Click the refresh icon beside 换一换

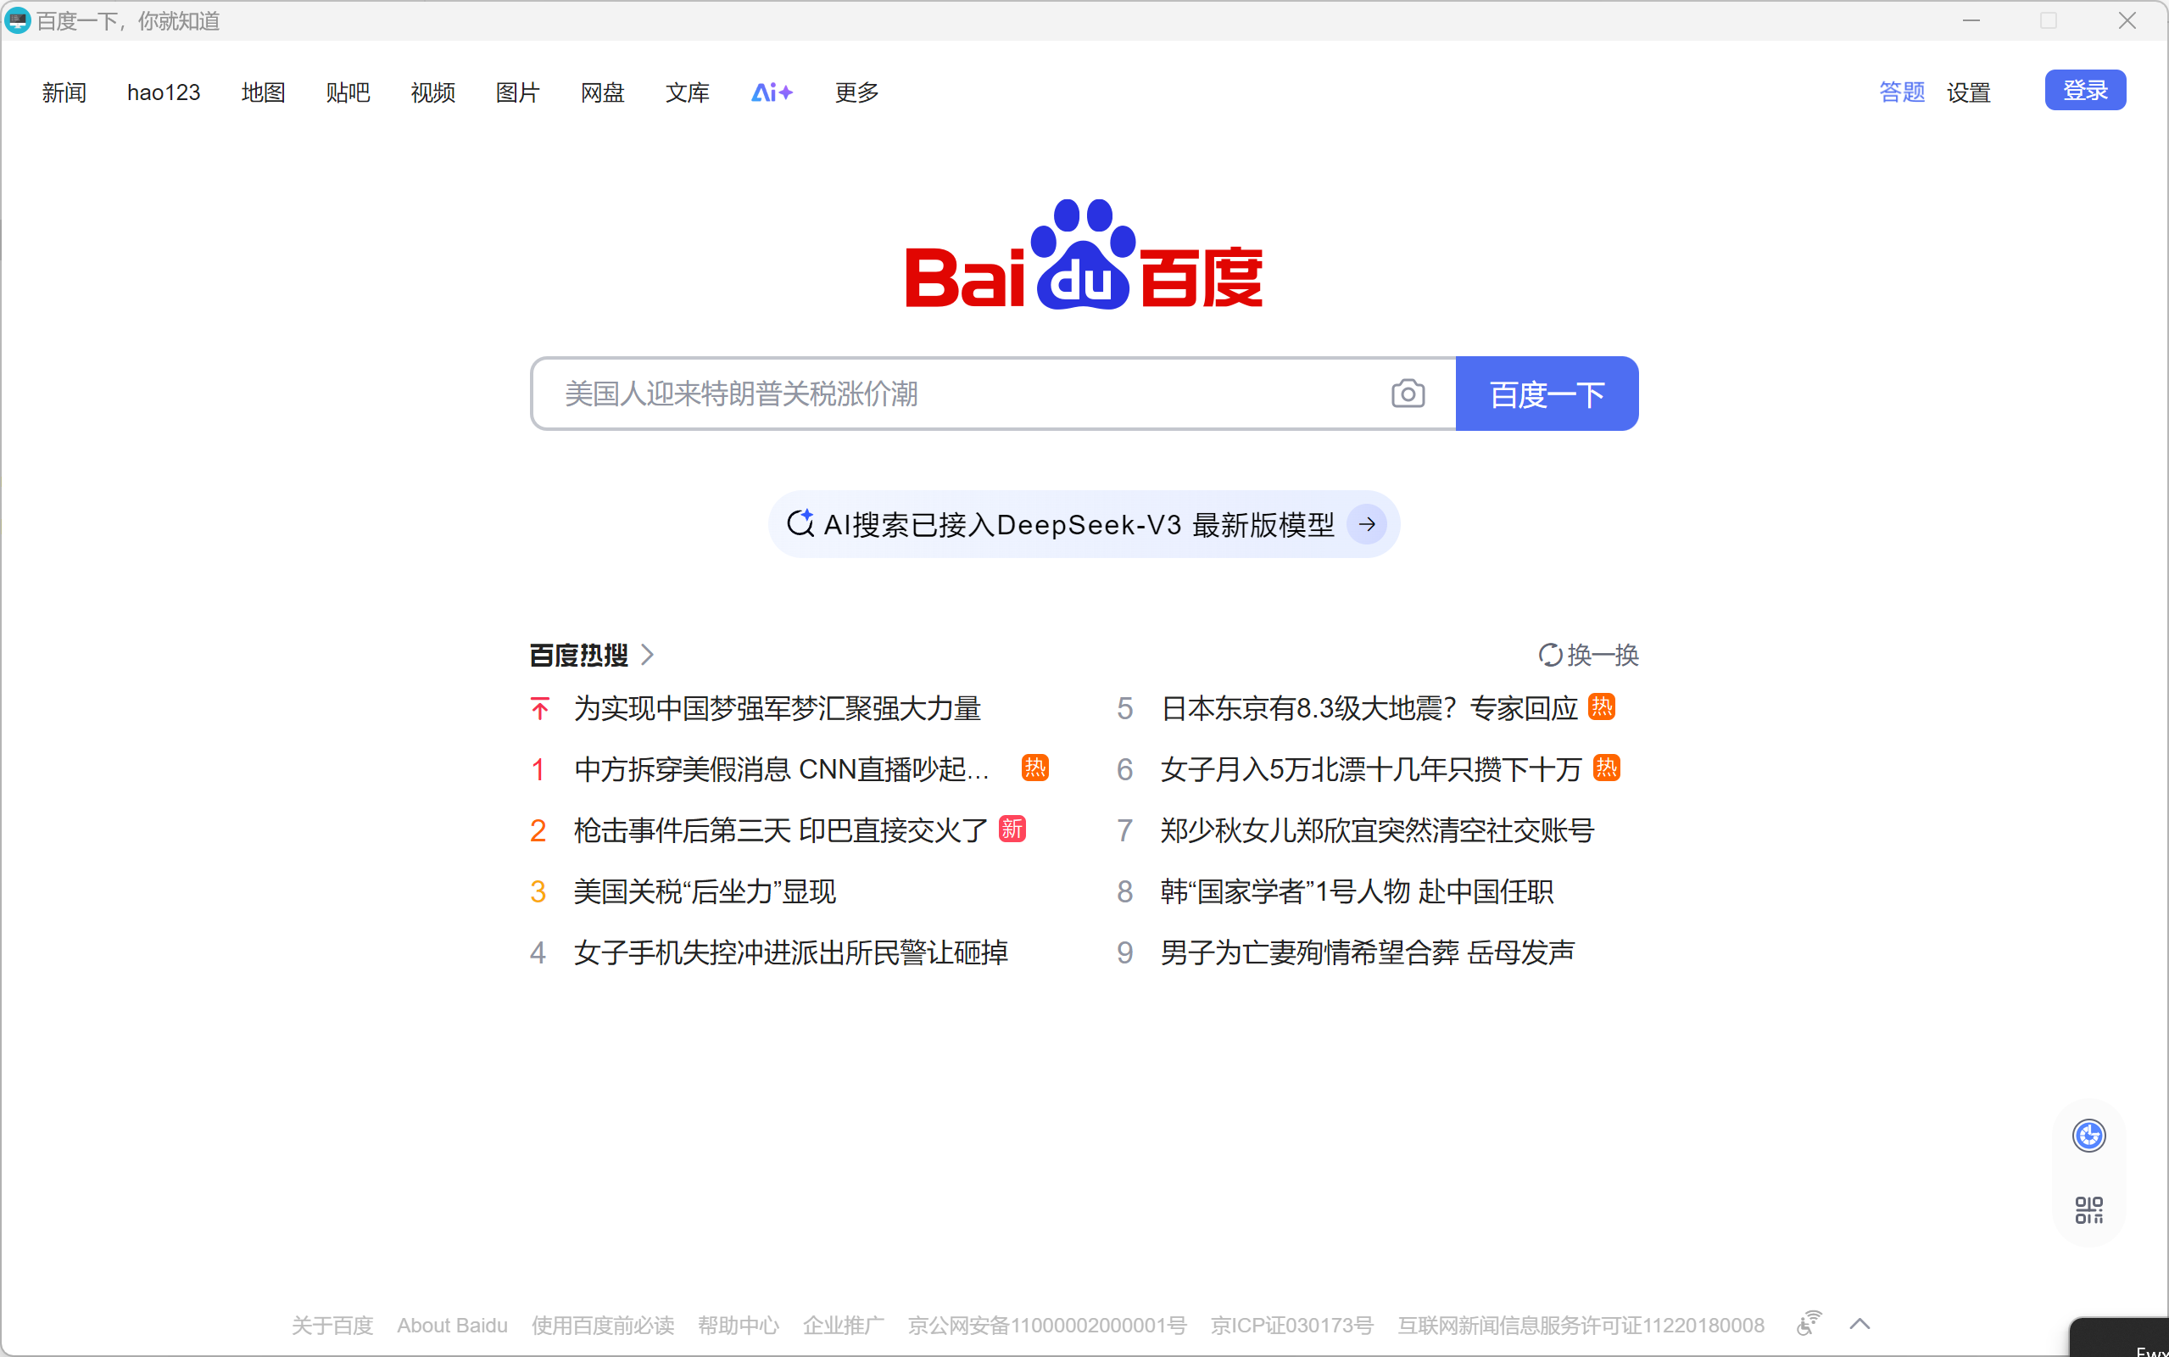(1549, 655)
